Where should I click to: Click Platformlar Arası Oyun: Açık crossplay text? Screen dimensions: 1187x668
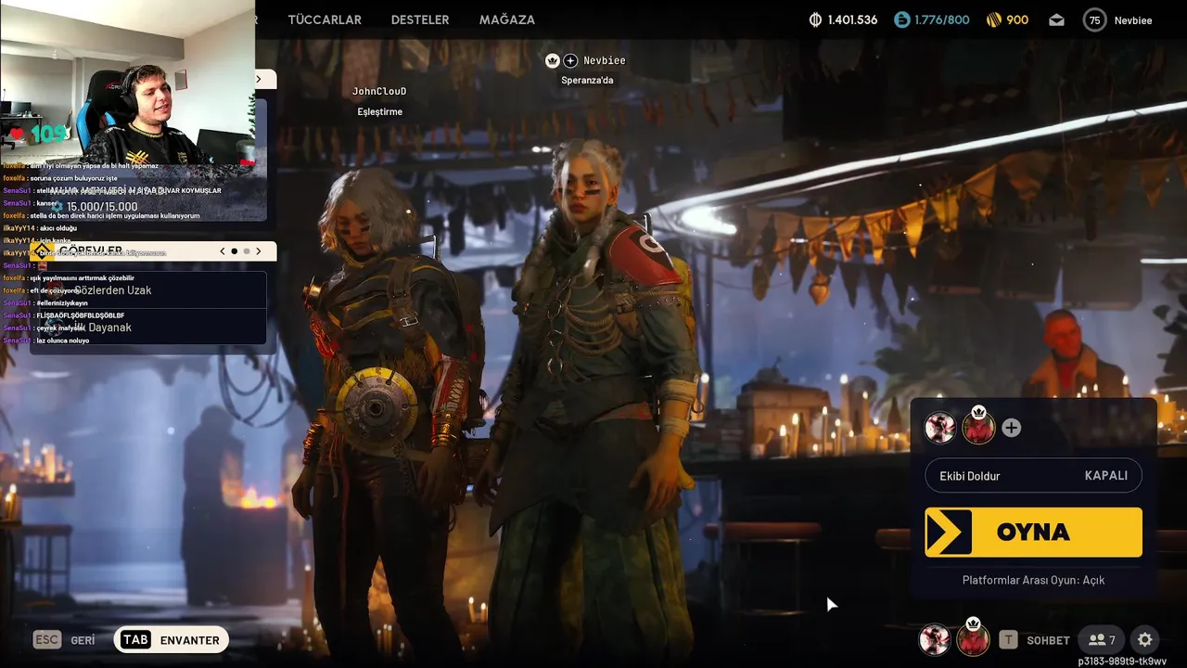tap(1033, 580)
